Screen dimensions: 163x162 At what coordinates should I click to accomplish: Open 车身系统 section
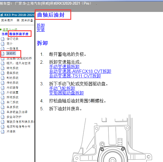12,107
